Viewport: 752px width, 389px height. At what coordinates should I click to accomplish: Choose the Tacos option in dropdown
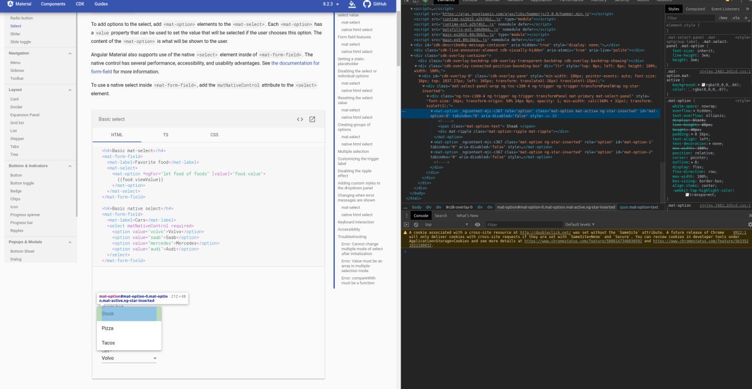pyautogui.click(x=129, y=343)
